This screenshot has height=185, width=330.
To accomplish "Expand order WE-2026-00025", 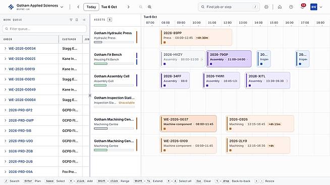I will [x=5, y=59].
